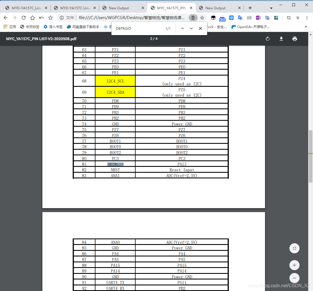The height and width of the screenshot is (291, 313).
Task: Click the scrollbar up arrow
Action: pos(310,35)
